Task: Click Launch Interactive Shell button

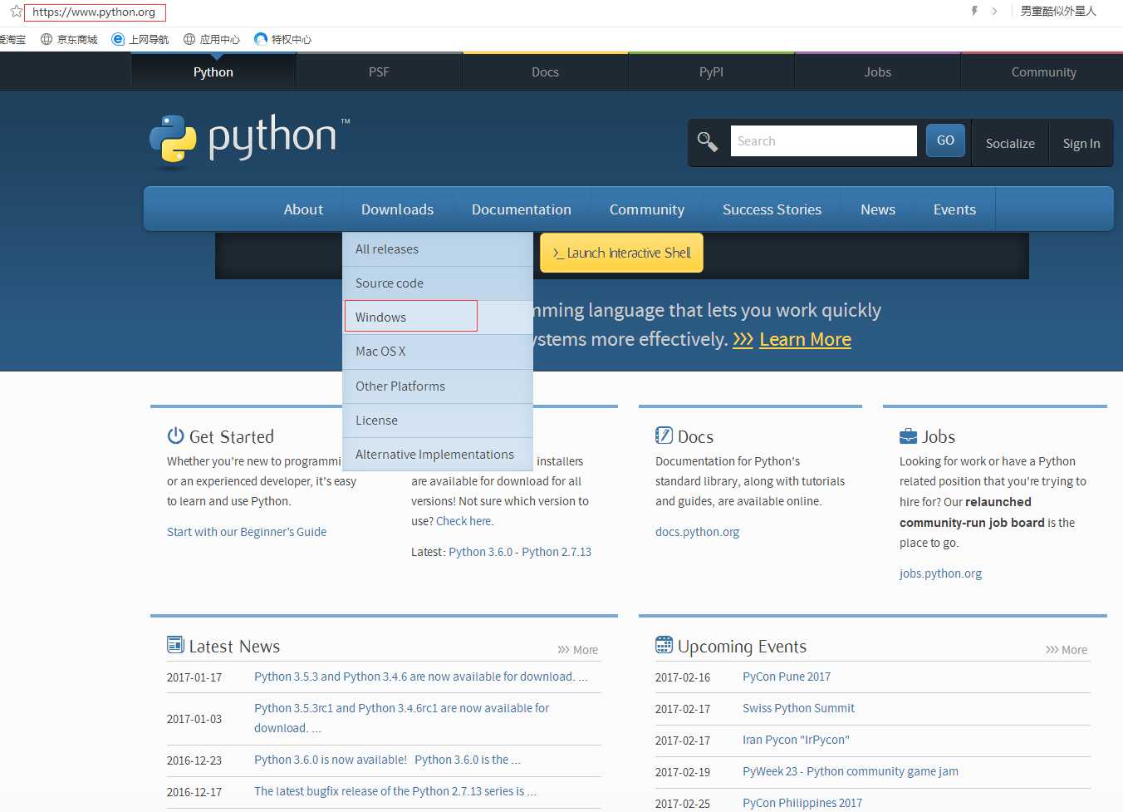Action: point(621,253)
